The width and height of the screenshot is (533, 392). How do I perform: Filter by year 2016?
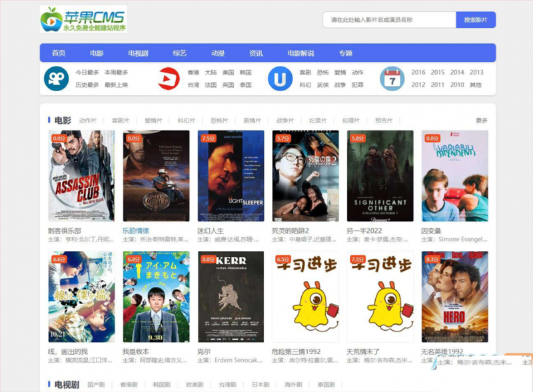point(418,73)
